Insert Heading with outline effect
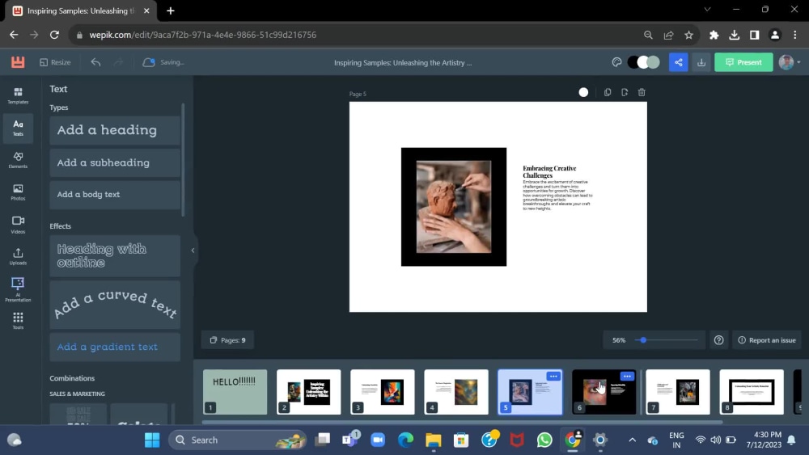809x455 pixels. [x=115, y=256]
